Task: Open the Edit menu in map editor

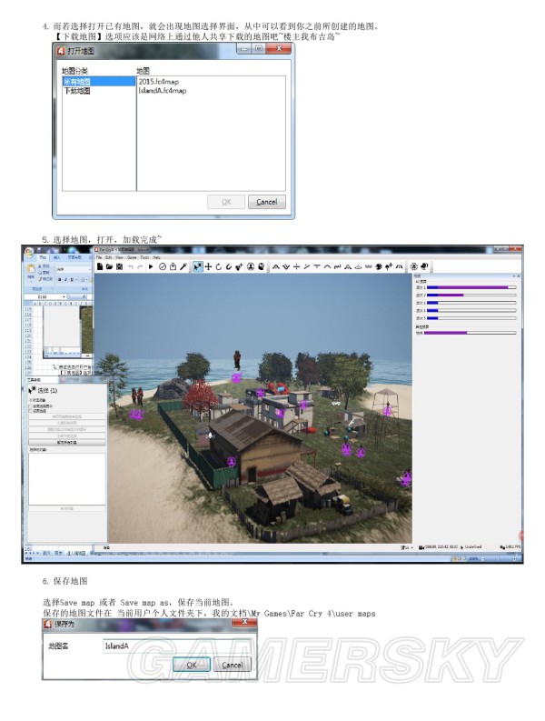Action: pyautogui.click(x=108, y=257)
